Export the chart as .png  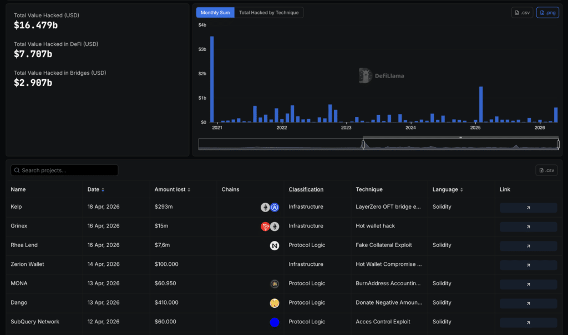pos(547,13)
